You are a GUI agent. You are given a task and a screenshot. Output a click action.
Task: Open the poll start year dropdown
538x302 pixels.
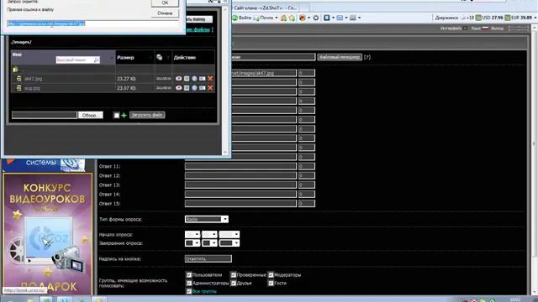coord(229,234)
